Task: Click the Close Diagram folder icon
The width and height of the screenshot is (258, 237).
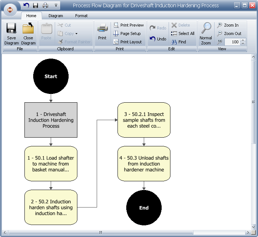Action: pyautogui.click(x=28, y=29)
